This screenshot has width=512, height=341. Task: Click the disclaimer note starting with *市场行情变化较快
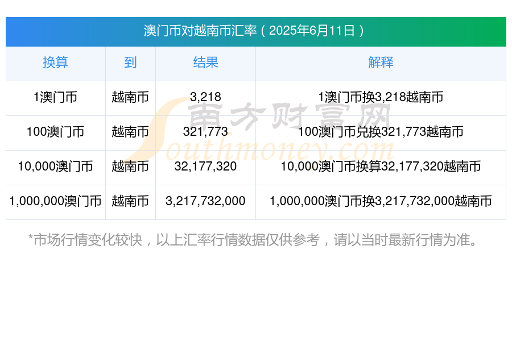(x=253, y=240)
